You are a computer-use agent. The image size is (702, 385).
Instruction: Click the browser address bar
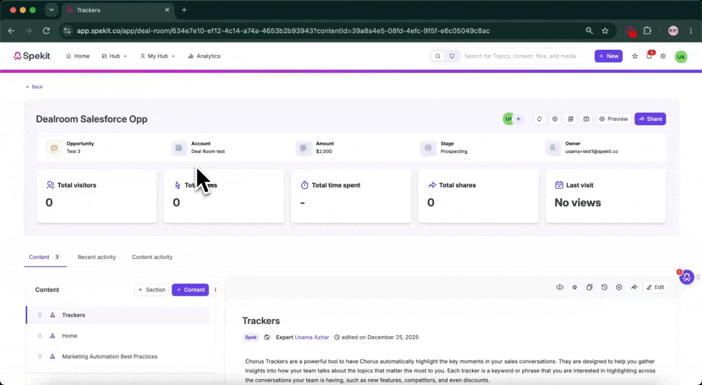click(321, 31)
